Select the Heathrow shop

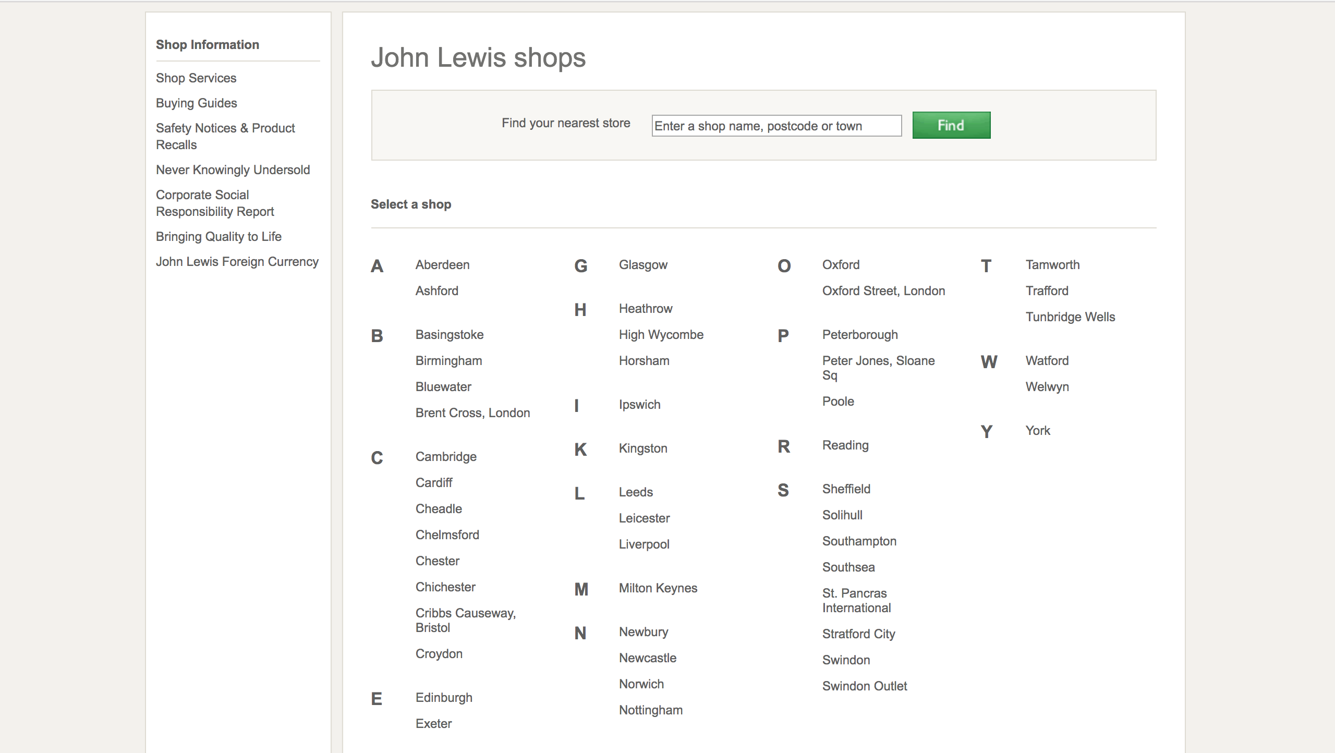[x=646, y=309]
